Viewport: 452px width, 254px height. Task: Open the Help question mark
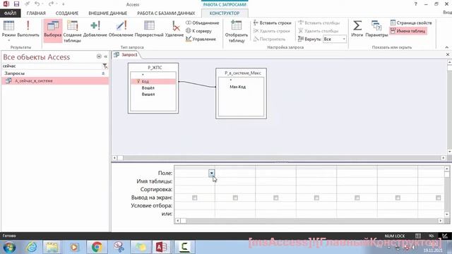[416, 4]
